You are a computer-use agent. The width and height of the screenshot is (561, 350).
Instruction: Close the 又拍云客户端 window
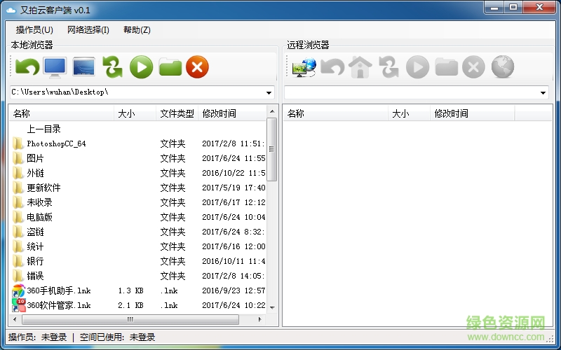click(x=539, y=8)
